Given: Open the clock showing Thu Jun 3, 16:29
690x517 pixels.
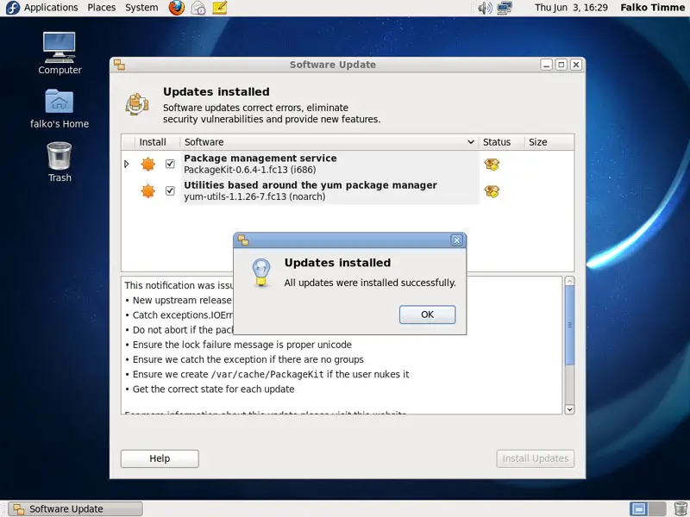Looking at the screenshot, I should pyautogui.click(x=571, y=8).
